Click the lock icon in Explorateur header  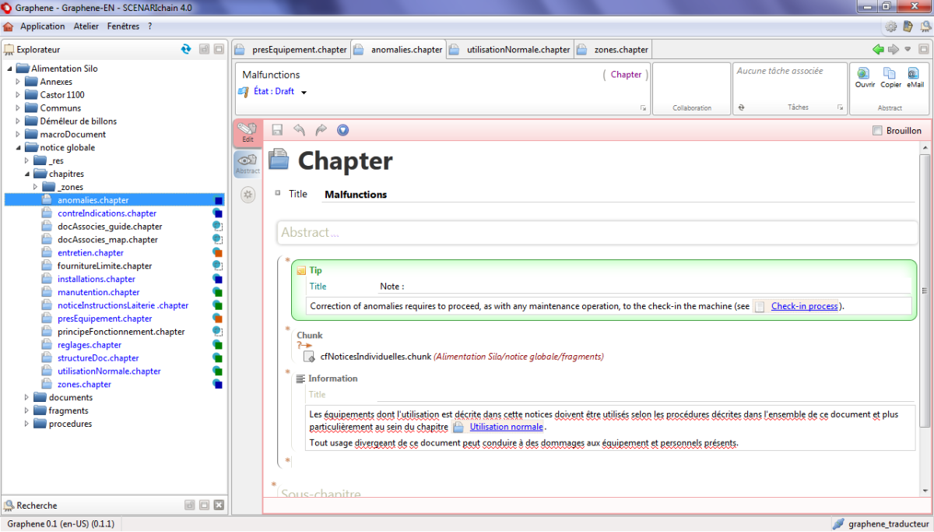[204, 49]
